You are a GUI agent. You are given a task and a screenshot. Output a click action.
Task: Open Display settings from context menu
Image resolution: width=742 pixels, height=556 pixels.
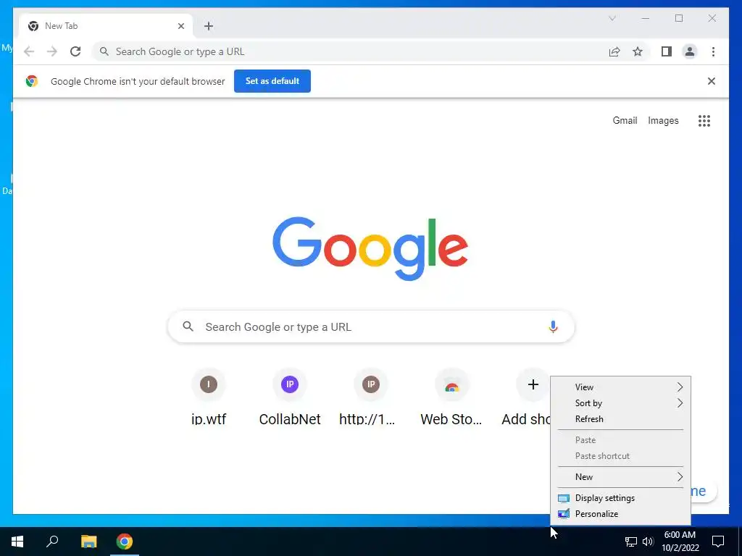click(x=620, y=498)
